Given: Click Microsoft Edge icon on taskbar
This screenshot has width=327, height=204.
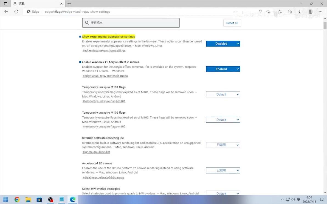Looking at the screenshot, I should pyautogui.click(x=73, y=199).
